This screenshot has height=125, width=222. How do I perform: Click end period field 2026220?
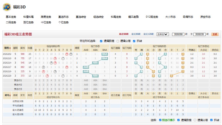(x=199, y=34)
